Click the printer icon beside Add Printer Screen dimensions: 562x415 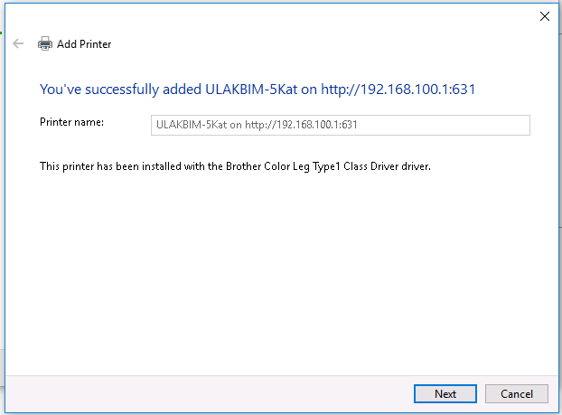[45, 43]
